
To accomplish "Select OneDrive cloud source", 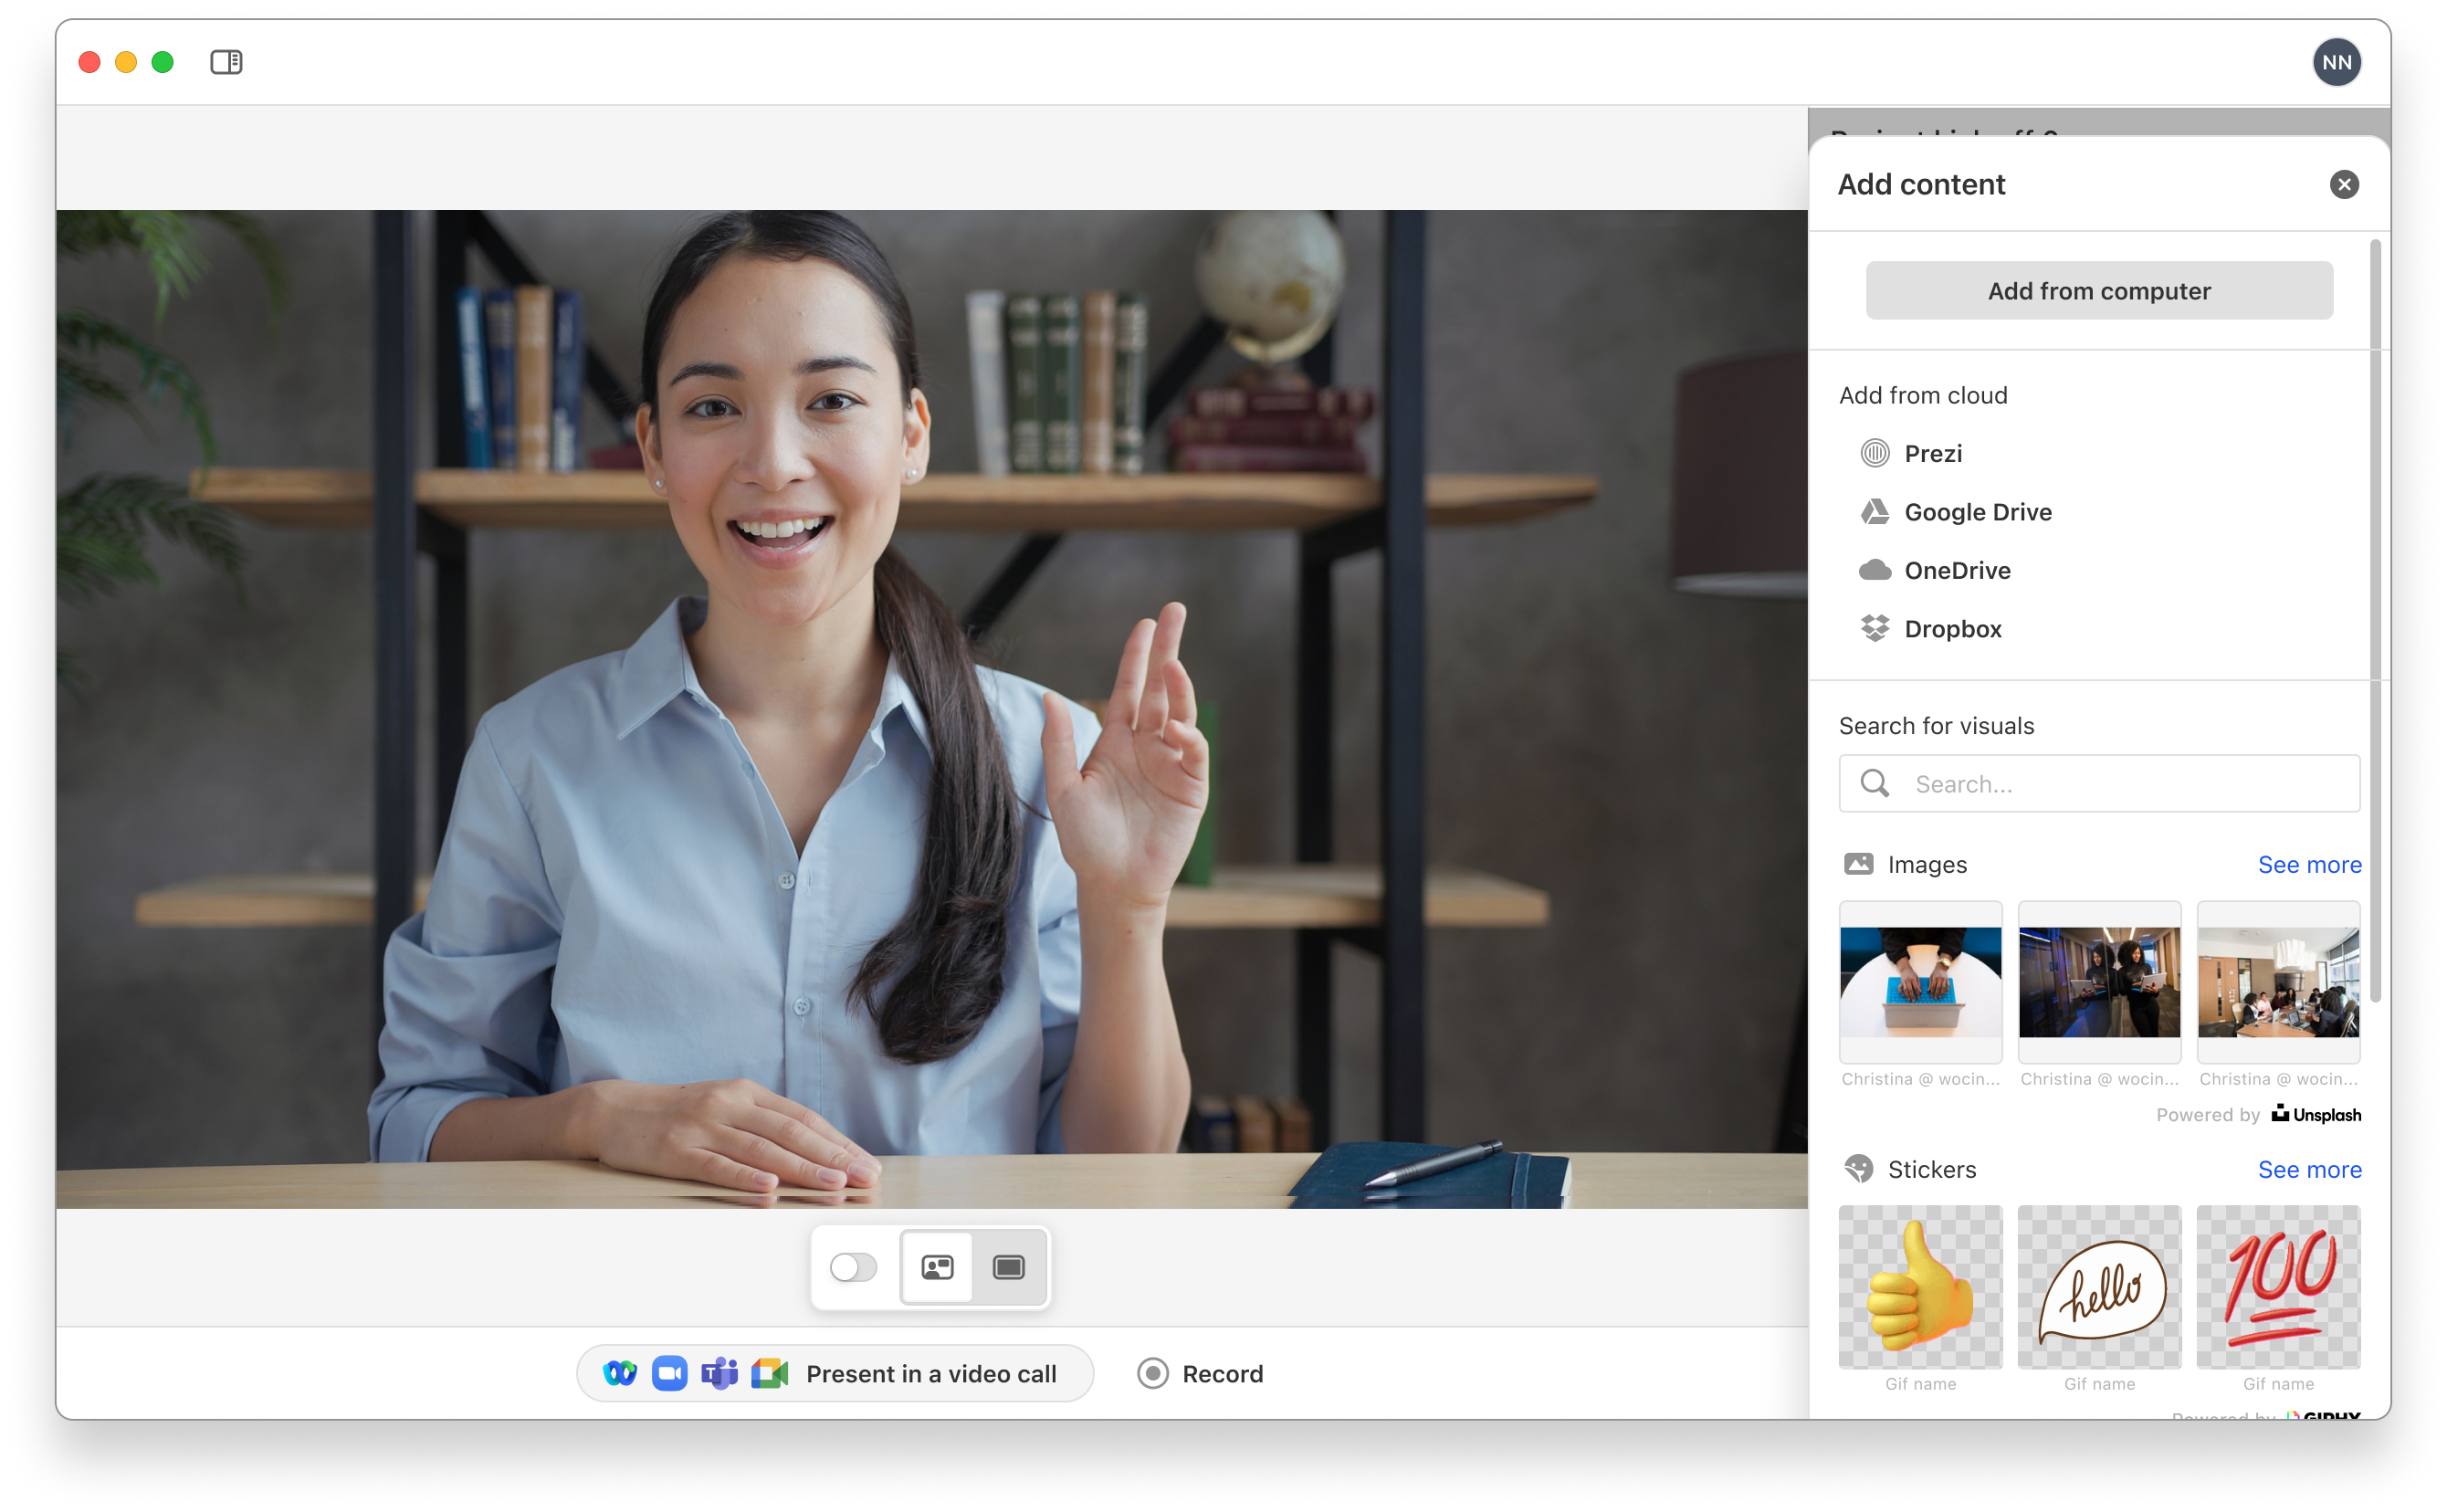I will coord(1955,571).
